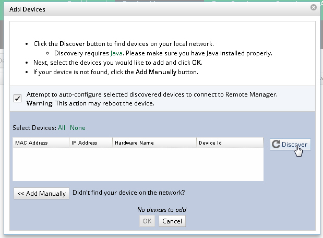This screenshot has width=323, height=238.
Task: Click the Hardware Name column header
Action: click(x=135, y=142)
